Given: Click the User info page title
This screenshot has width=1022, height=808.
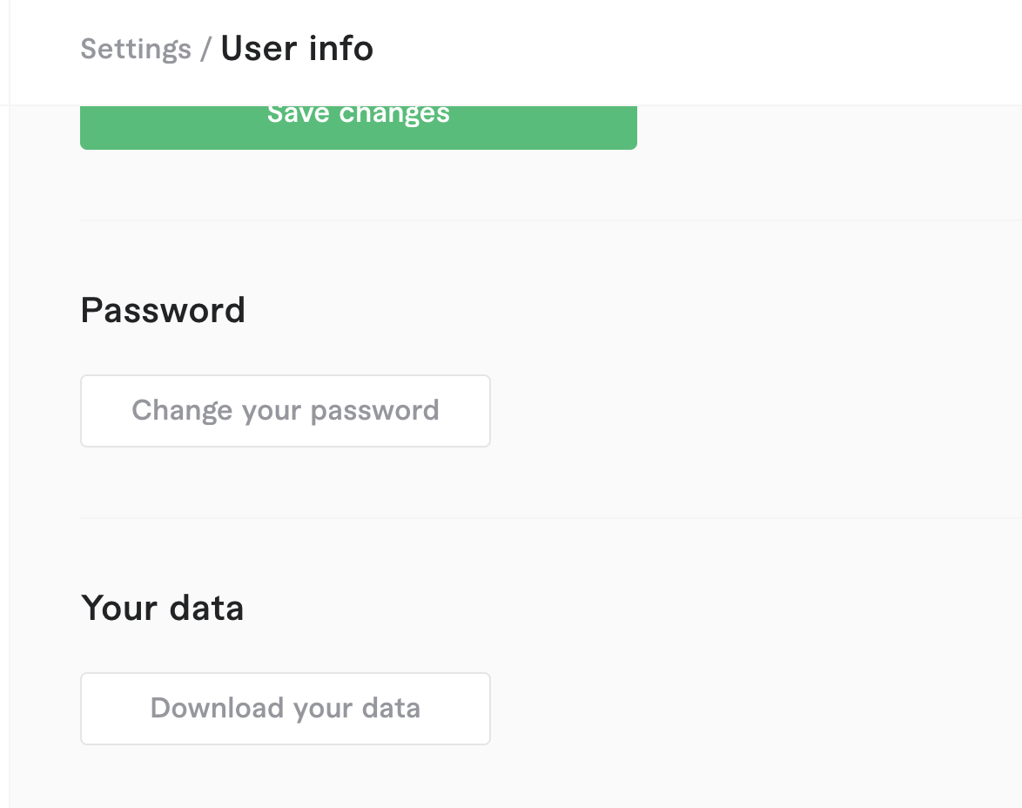Looking at the screenshot, I should click(x=297, y=49).
